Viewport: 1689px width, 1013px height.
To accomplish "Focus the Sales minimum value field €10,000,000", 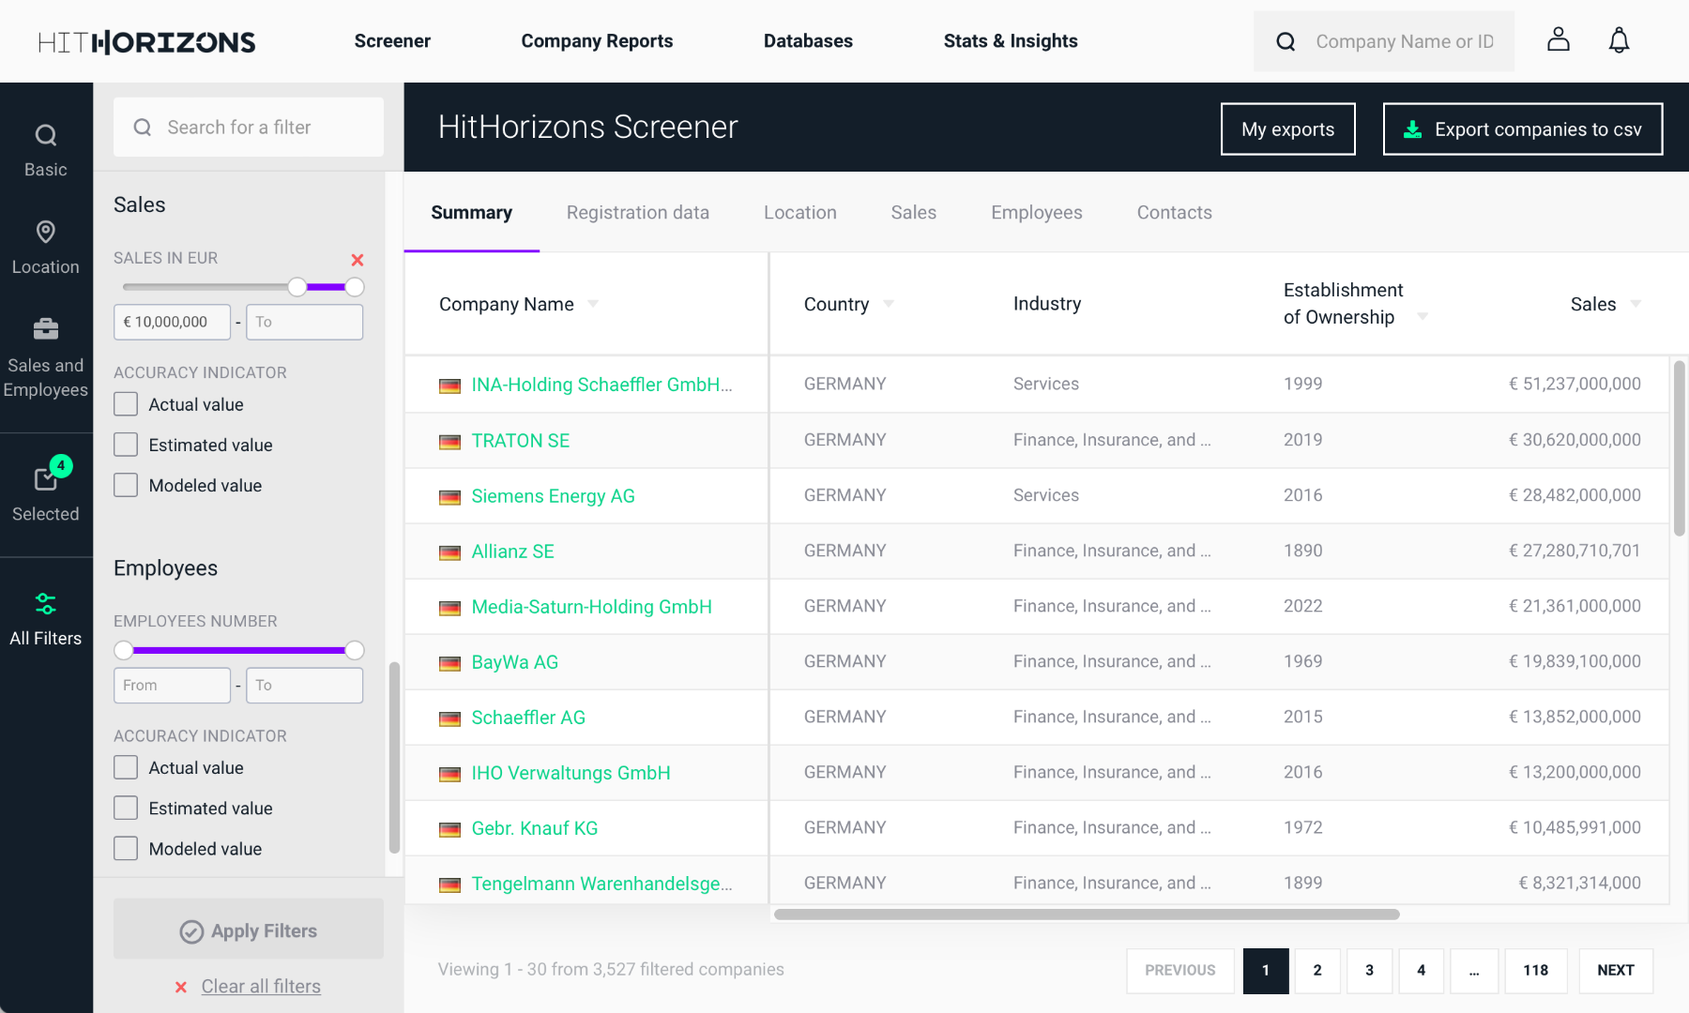I will point(172,322).
